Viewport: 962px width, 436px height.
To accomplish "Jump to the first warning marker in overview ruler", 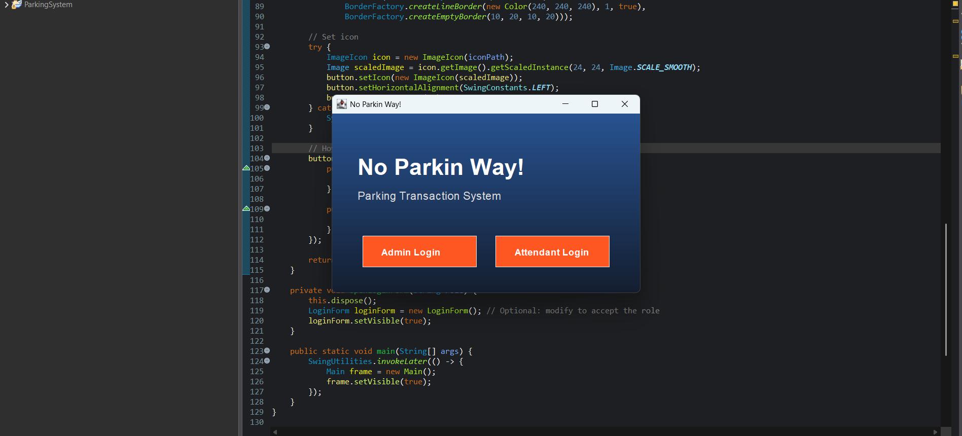I will pyautogui.click(x=955, y=22).
